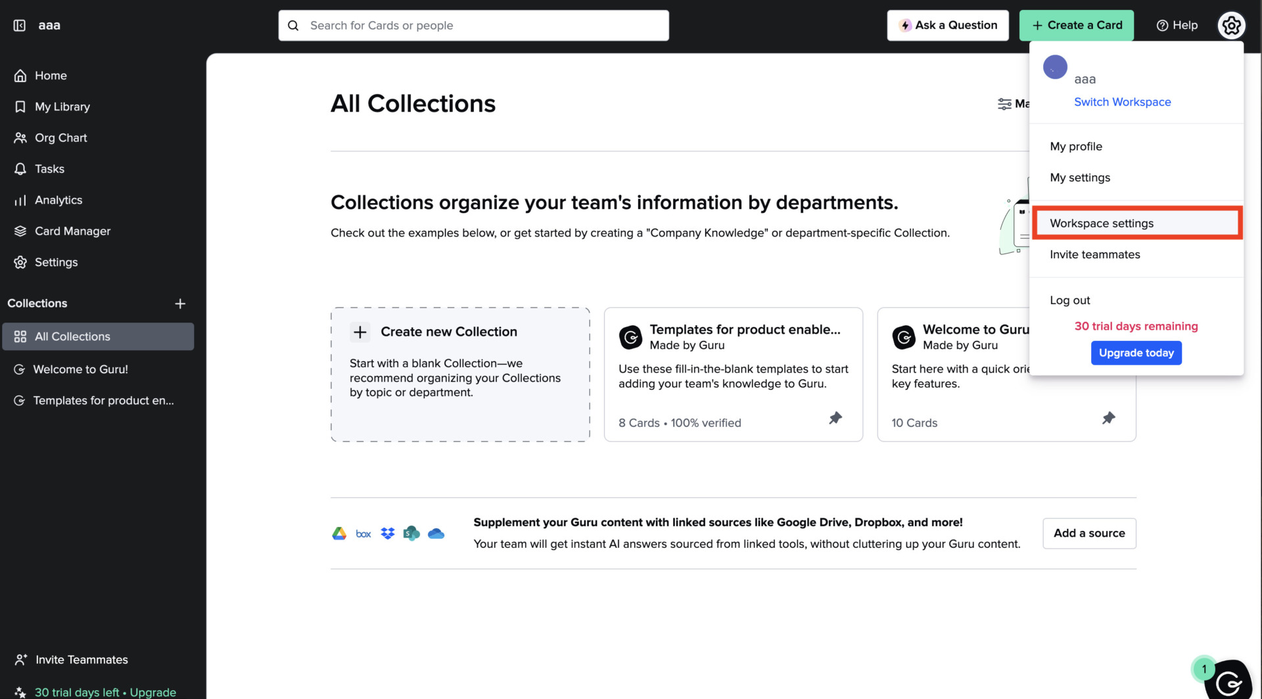Image resolution: width=1262 pixels, height=699 pixels.
Task: Open the settings gear menu
Action: tap(1230, 25)
